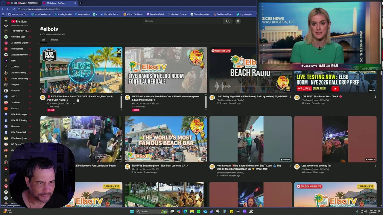The width and height of the screenshot is (383, 215).
Task: Open File Explorer from the taskbar
Action: [x=192, y=211]
